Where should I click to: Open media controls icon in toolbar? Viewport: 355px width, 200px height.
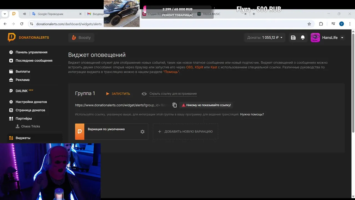pyautogui.click(x=333, y=24)
